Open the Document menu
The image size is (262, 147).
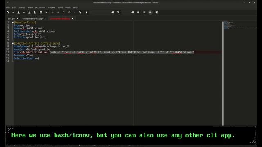click(x=40, y=7)
